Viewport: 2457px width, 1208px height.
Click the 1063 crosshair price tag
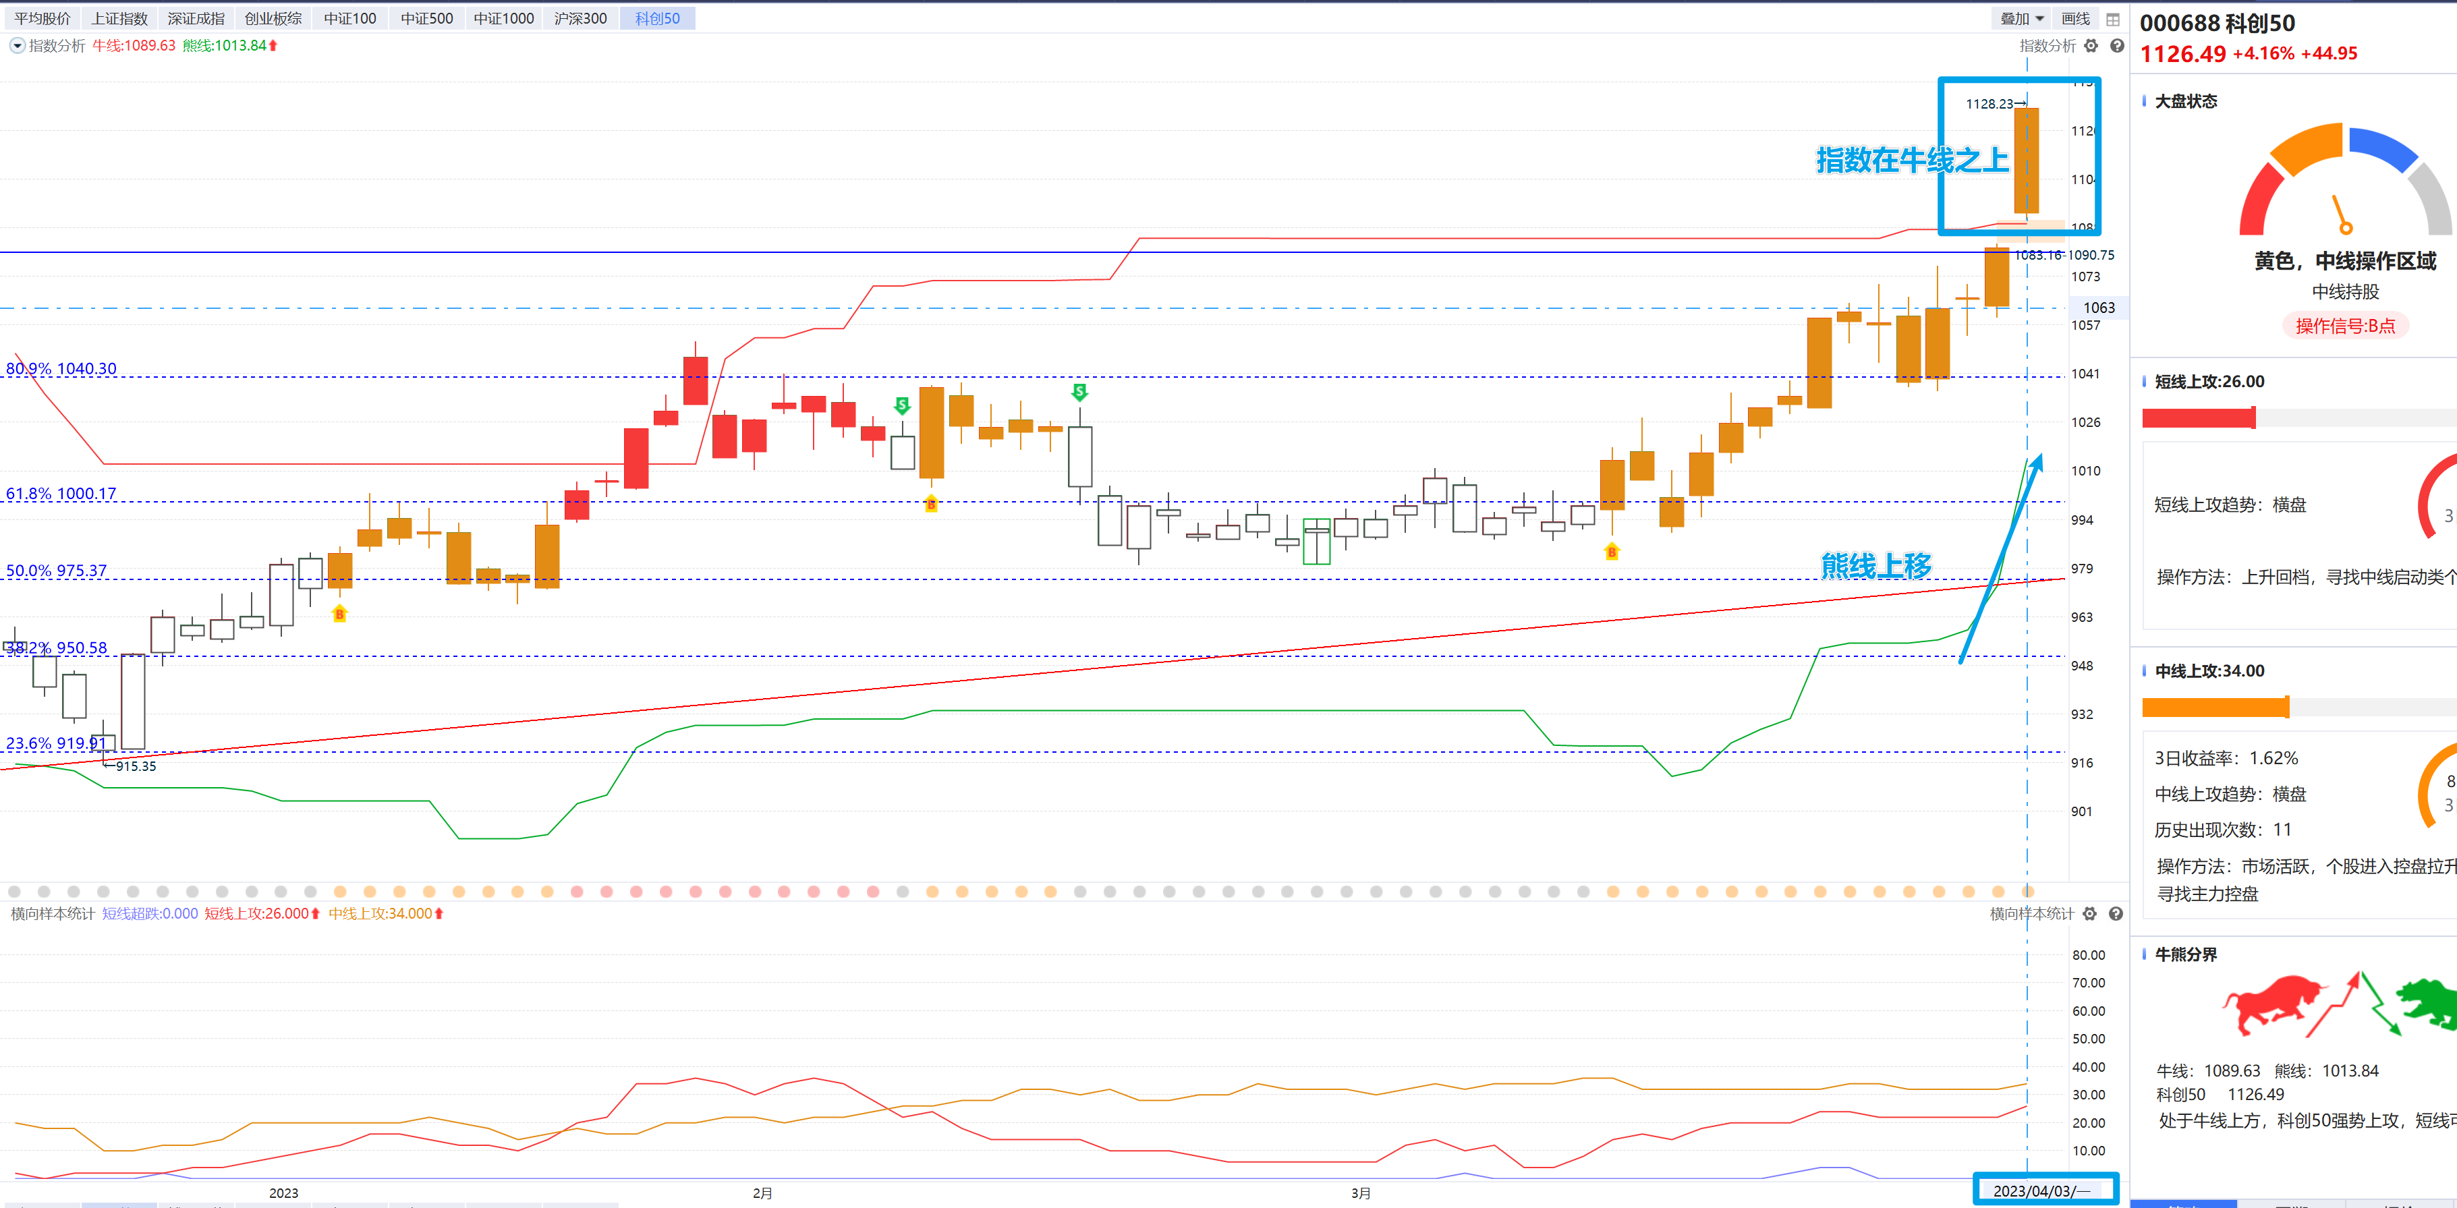tap(2098, 307)
